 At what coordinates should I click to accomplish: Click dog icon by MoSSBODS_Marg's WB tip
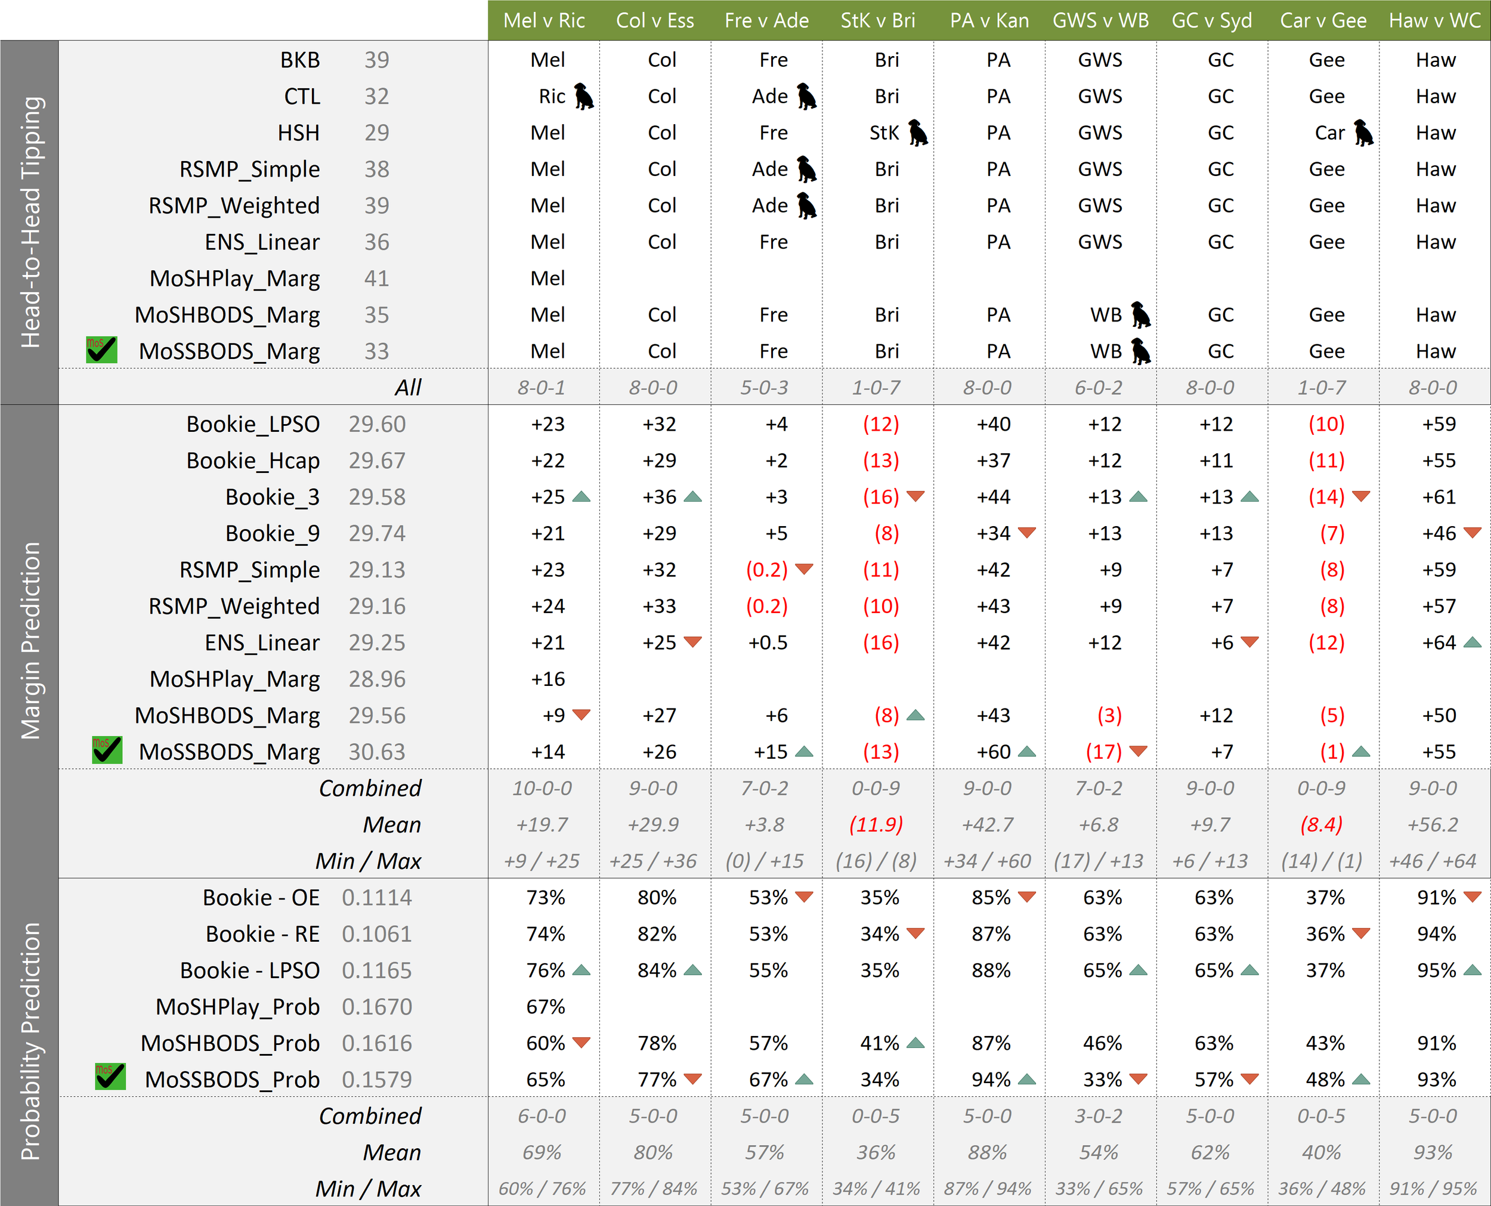(x=1141, y=351)
